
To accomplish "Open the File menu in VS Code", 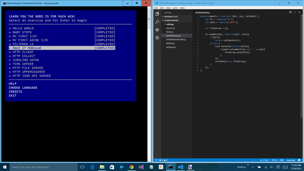I will click(x=156, y=8).
